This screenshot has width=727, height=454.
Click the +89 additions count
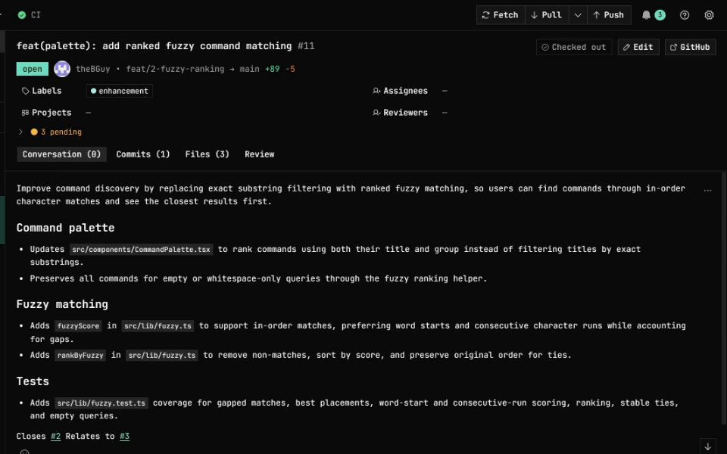272,69
